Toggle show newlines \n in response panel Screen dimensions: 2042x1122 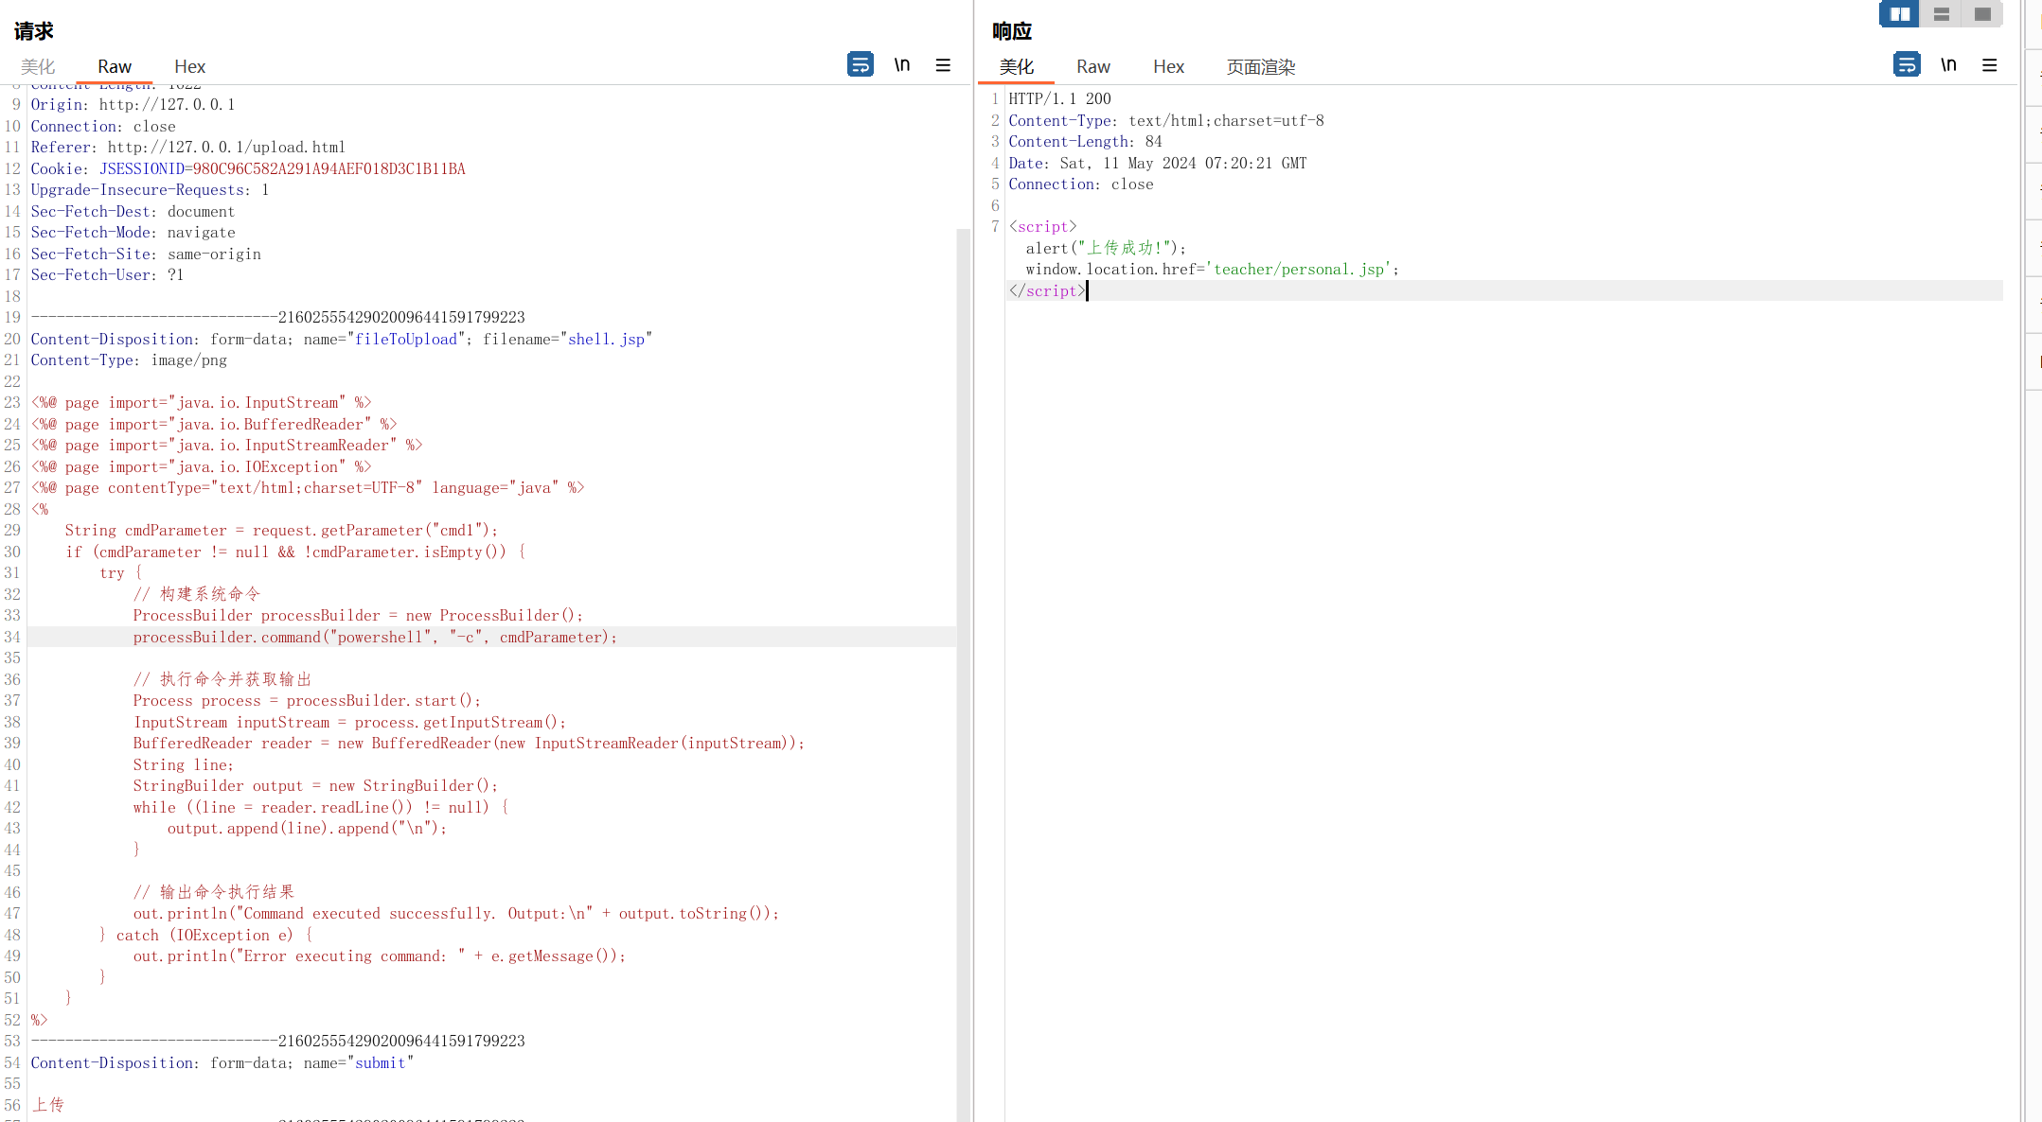click(1948, 64)
